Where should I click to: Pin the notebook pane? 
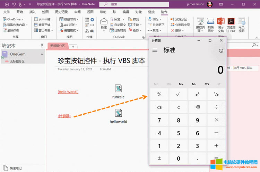click(x=42, y=46)
